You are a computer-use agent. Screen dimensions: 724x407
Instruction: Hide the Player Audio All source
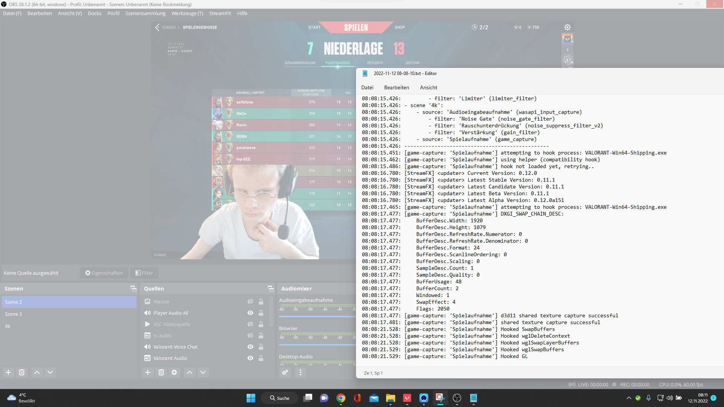(x=250, y=313)
